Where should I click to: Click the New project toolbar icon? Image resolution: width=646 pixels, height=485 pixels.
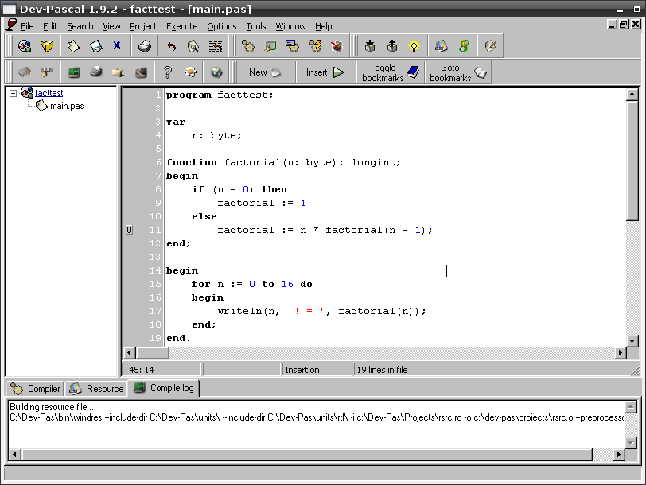click(25, 46)
